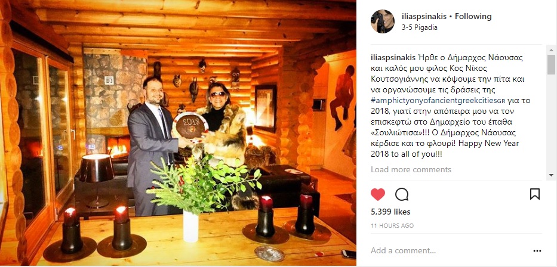Save the post with the bookmark icon

point(535,194)
